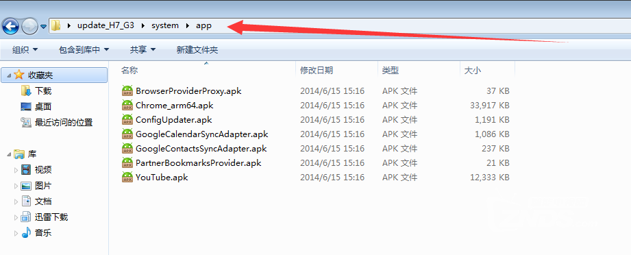The height and width of the screenshot is (255, 631).
Task: Sort by the 名称 column header
Action: tap(129, 70)
